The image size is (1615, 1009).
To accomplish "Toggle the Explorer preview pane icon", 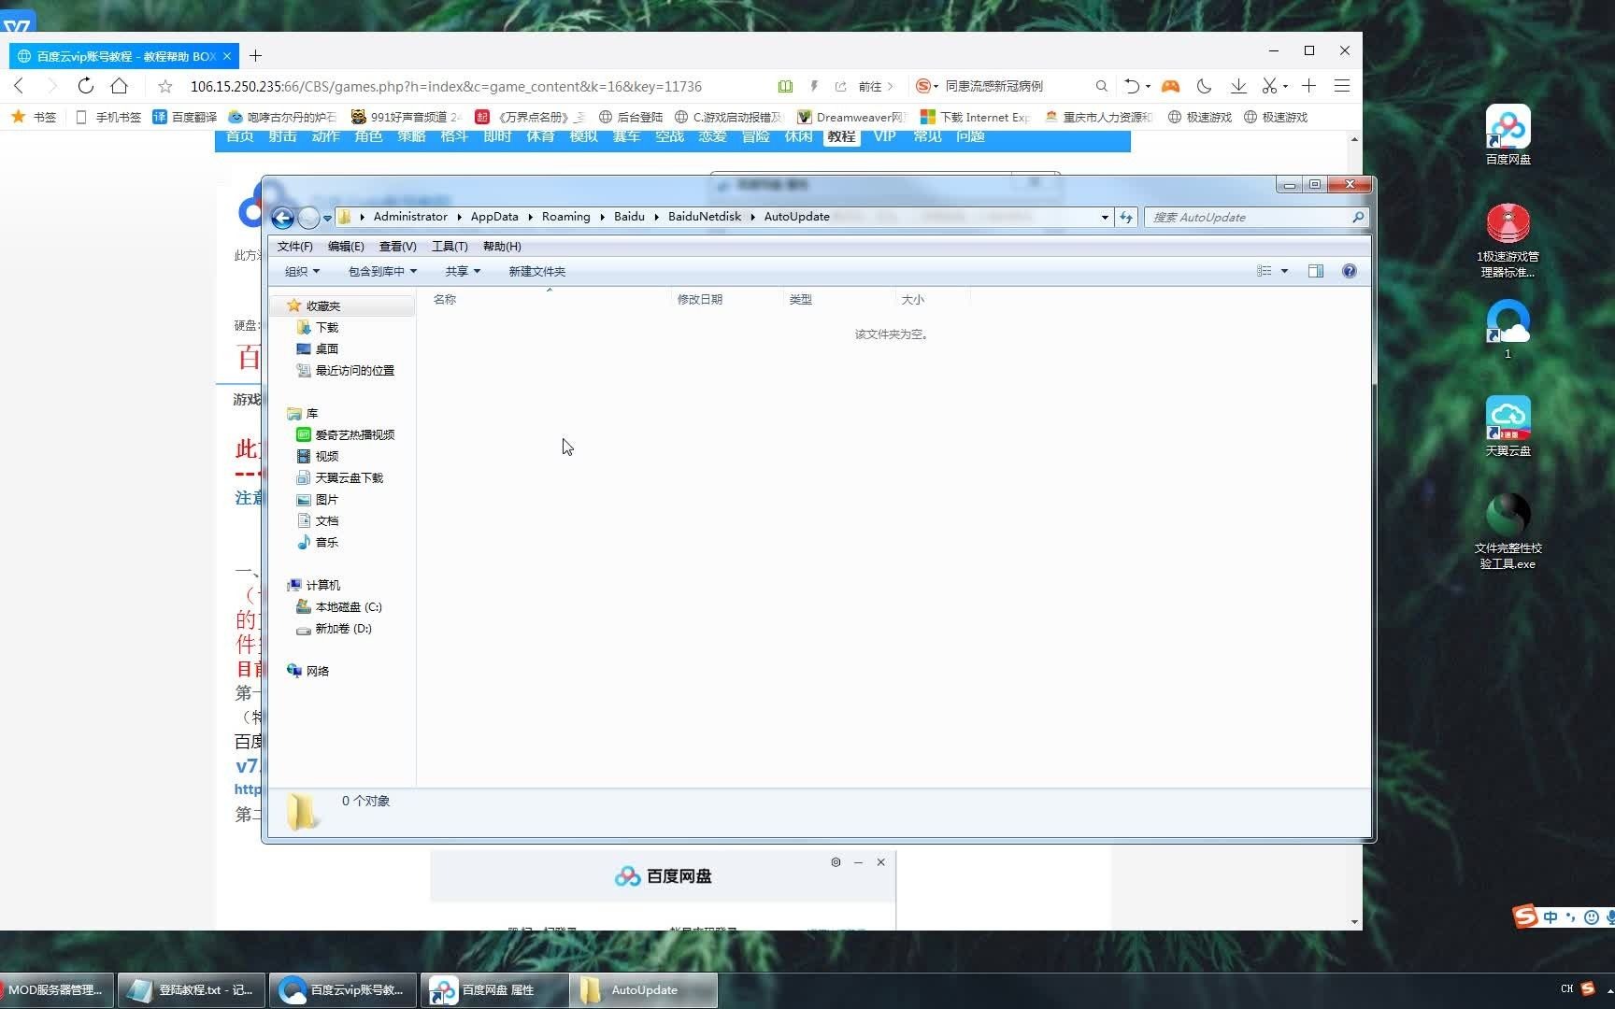I will [x=1316, y=271].
